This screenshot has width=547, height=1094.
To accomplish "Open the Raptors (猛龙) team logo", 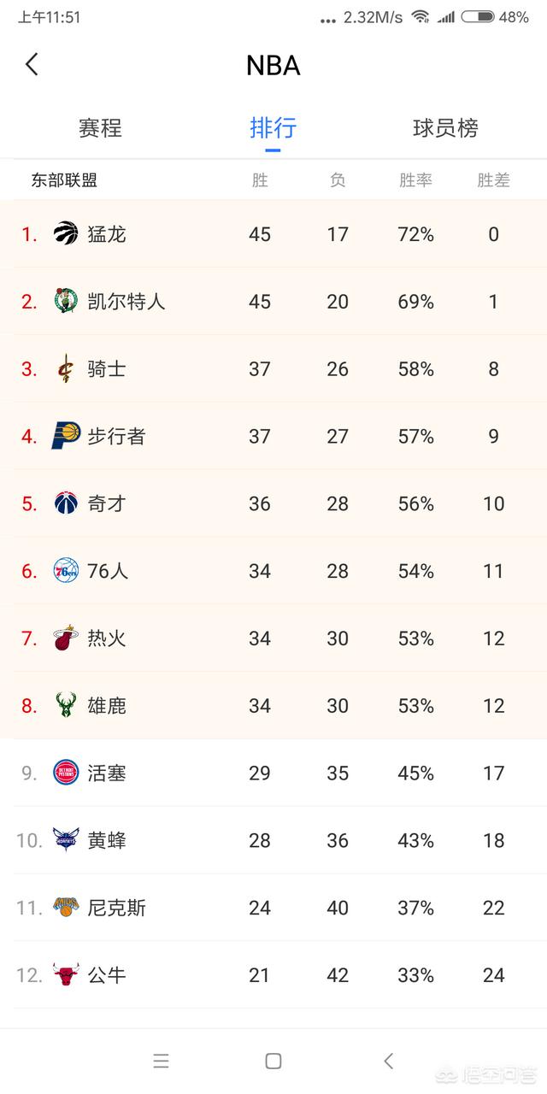I will pos(66,233).
